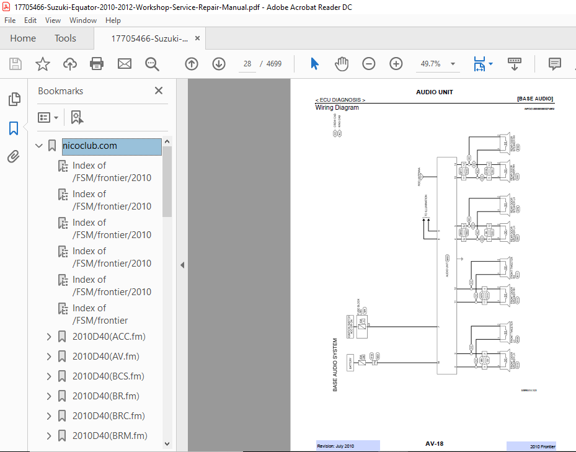Open the zoom level 49.7% dropdown
This screenshot has width=576, height=452.
click(x=438, y=64)
